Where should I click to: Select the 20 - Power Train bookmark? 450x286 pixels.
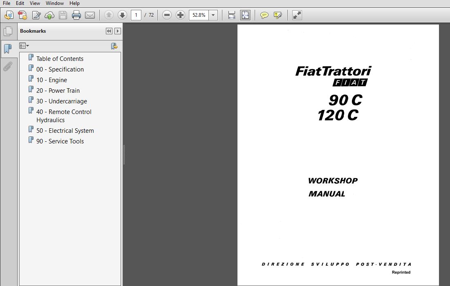(x=58, y=91)
